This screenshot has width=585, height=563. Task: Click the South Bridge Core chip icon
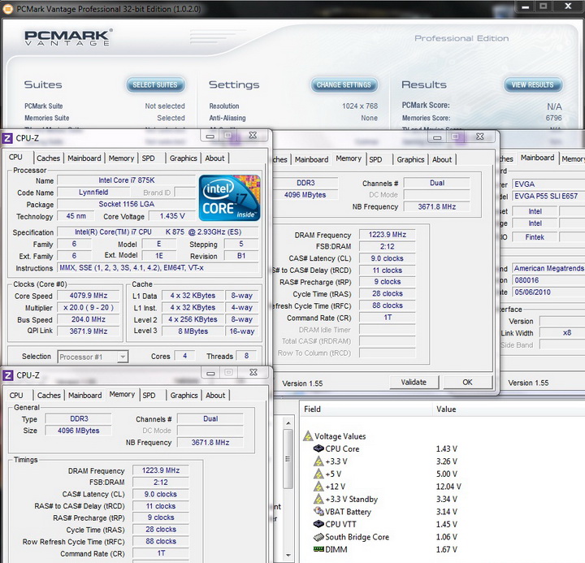tap(318, 537)
